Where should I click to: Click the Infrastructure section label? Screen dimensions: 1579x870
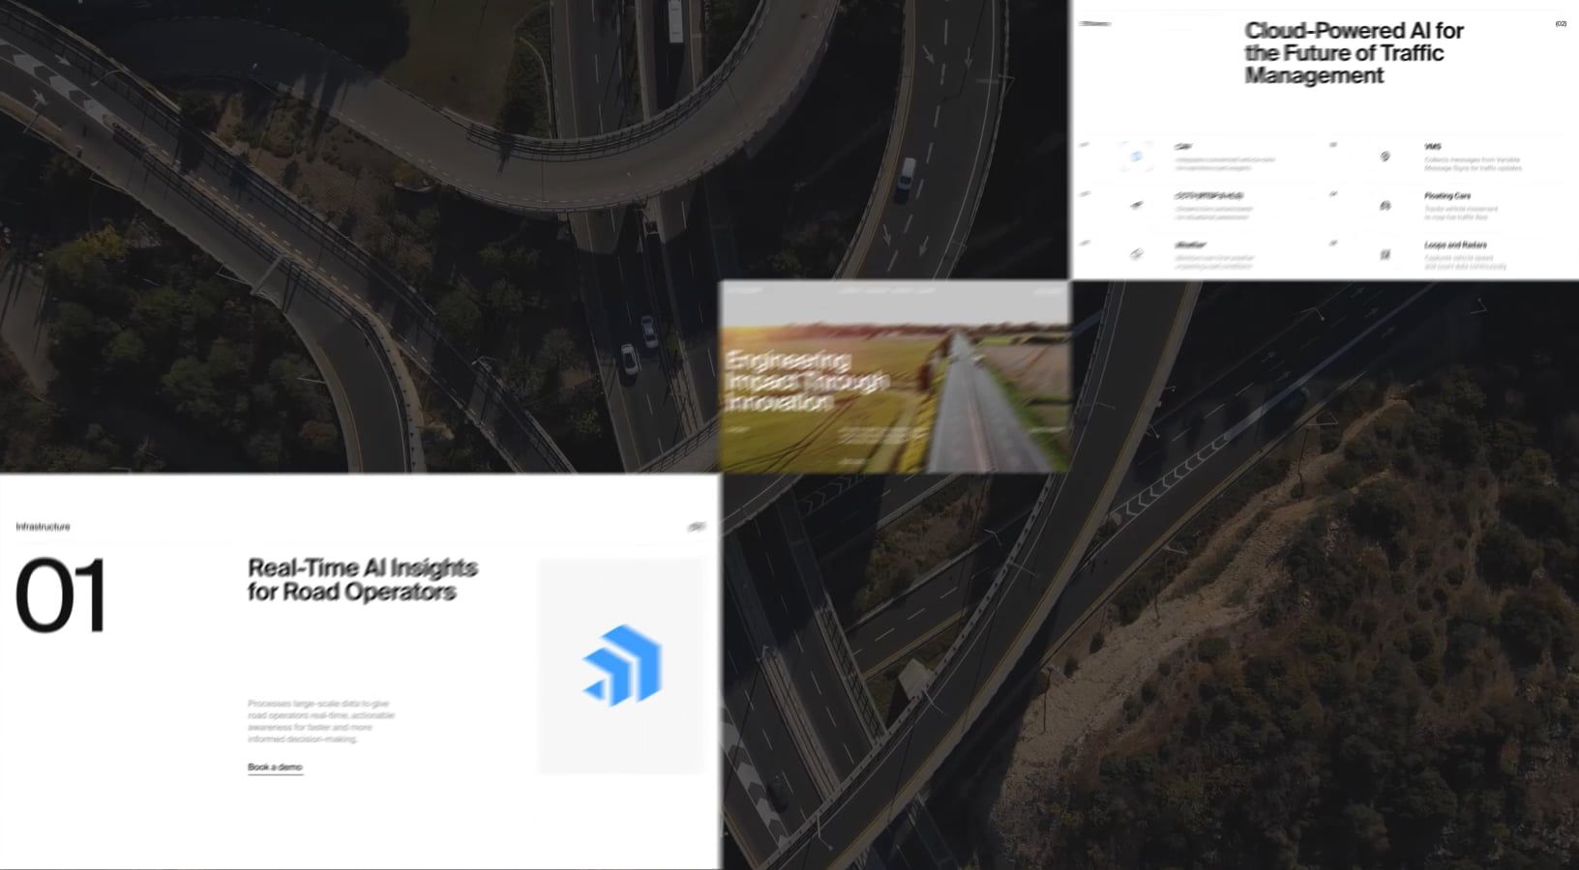click(x=43, y=527)
